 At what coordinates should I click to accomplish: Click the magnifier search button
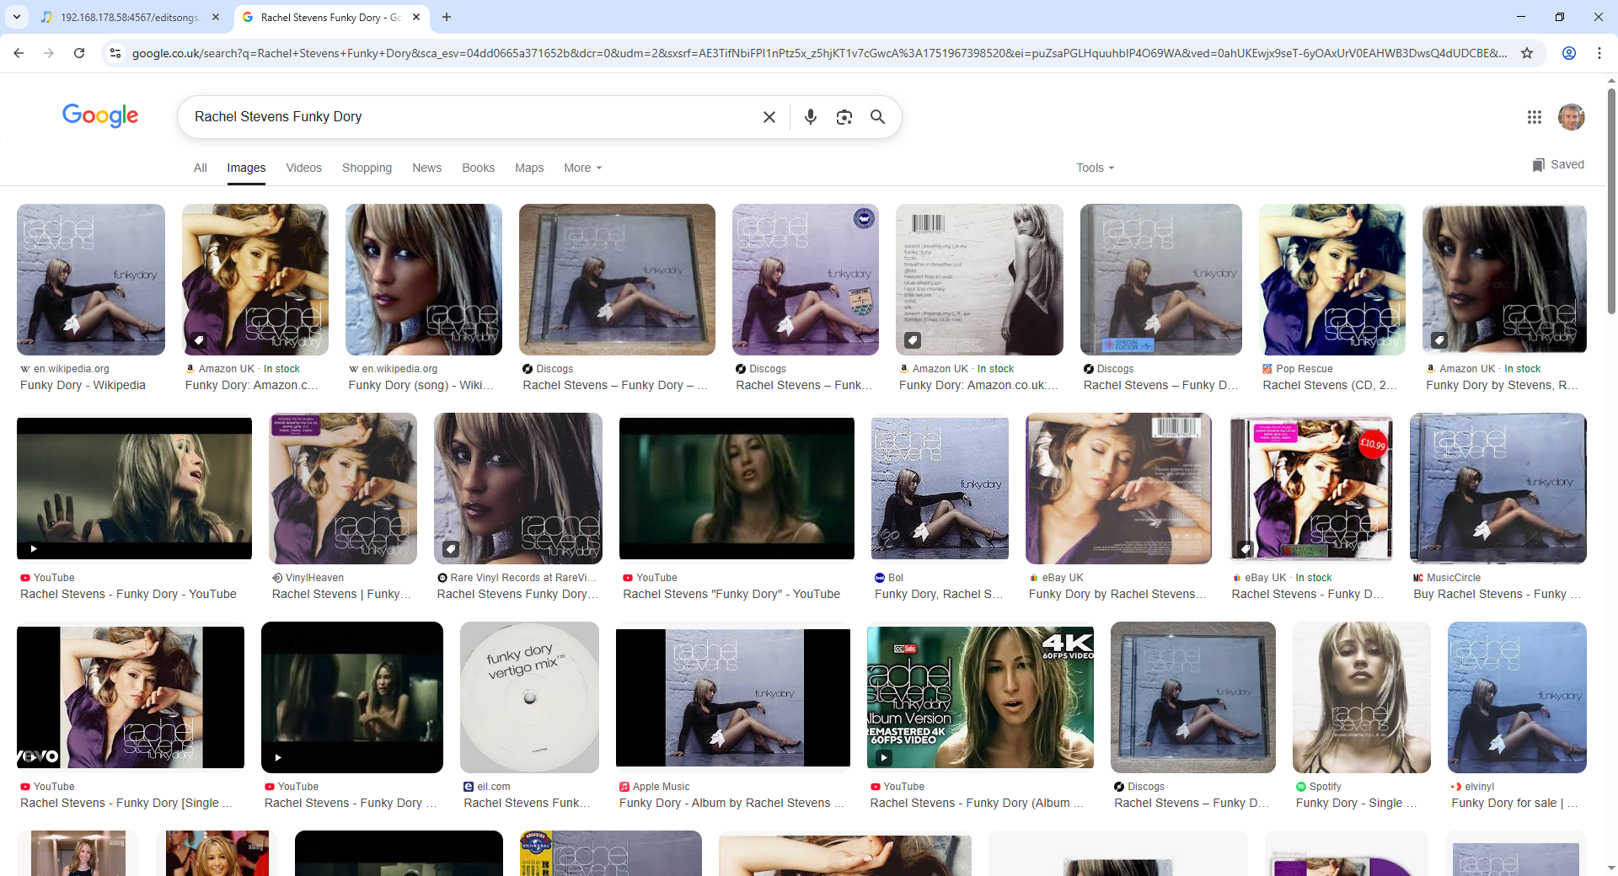click(877, 117)
